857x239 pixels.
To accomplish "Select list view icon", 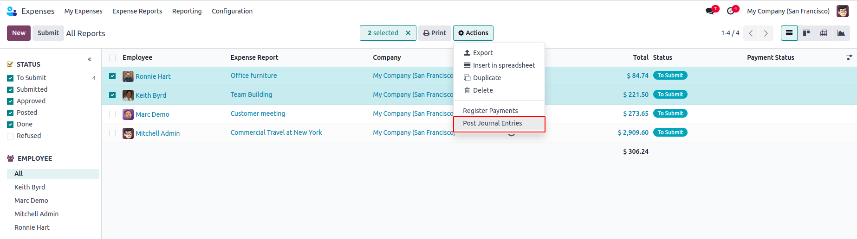I will (x=789, y=33).
